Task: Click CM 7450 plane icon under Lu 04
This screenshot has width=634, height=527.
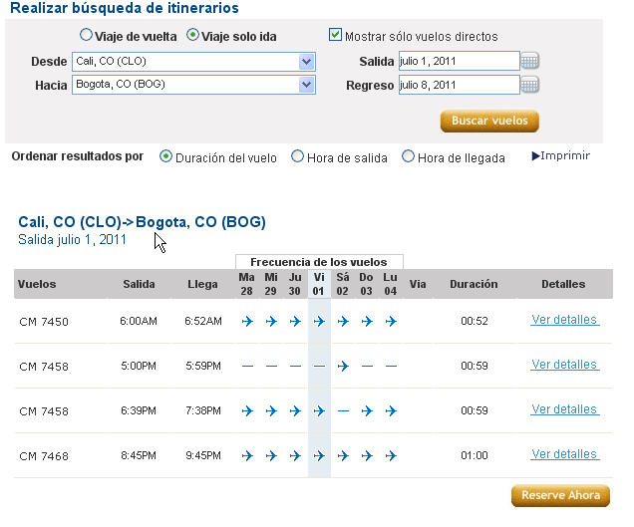Action: tap(391, 322)
